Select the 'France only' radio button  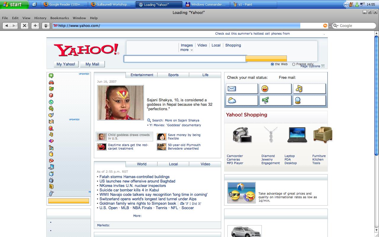coord(294,64)
